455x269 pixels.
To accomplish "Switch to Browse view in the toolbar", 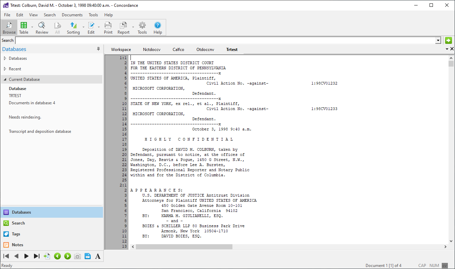I will pos(9,28).
